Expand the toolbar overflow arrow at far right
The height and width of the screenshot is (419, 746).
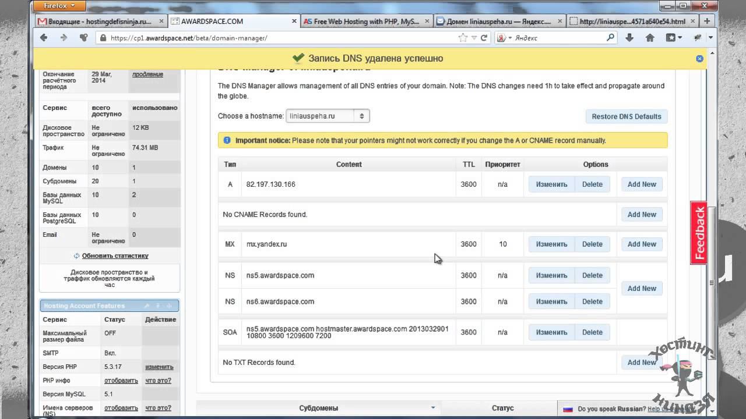pos(712,38)
